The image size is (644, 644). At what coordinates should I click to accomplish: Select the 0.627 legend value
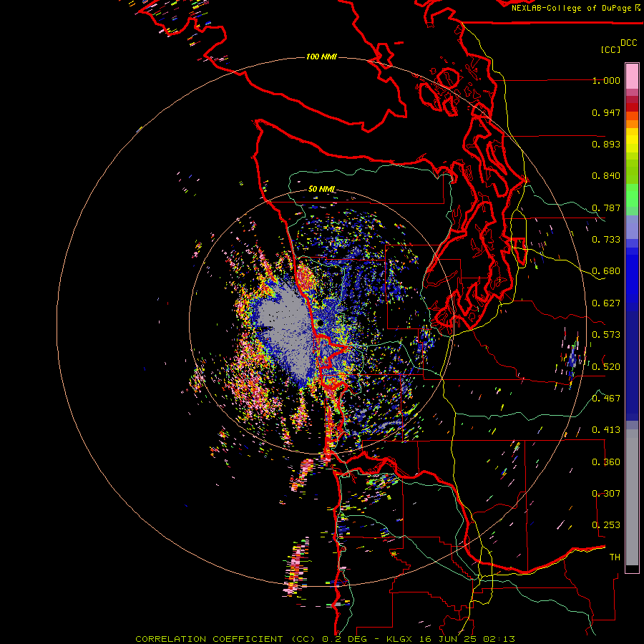click(x=606, y=303)
